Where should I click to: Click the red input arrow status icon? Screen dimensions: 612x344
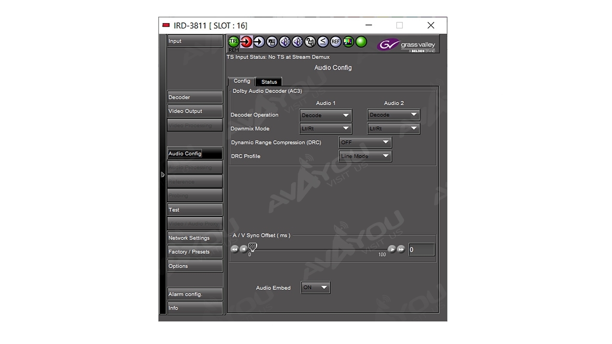(x=246, y=42)
